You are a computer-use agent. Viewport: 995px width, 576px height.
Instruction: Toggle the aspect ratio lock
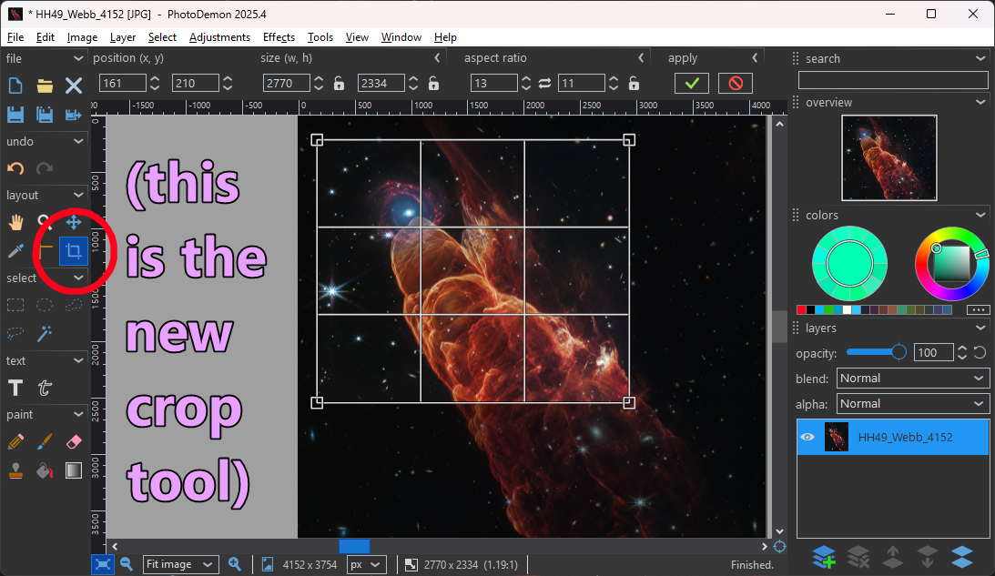pos(634,83)
